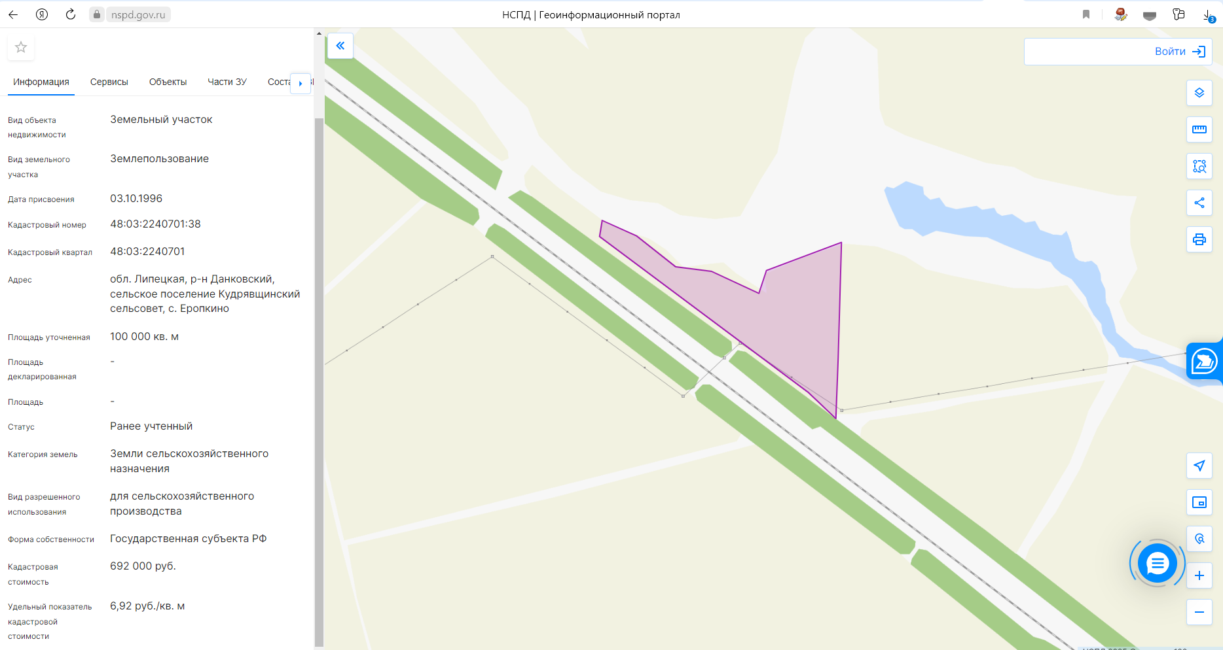Zoom in on the map

click(1199, 575)
